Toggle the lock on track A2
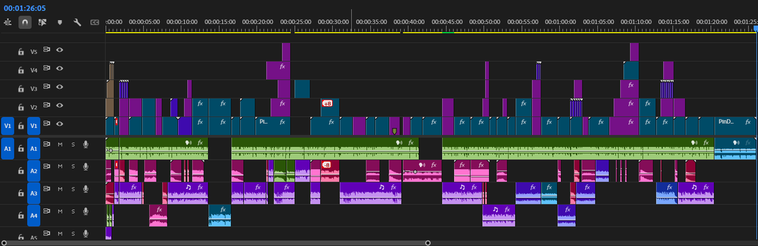 (x=20, y=170)
